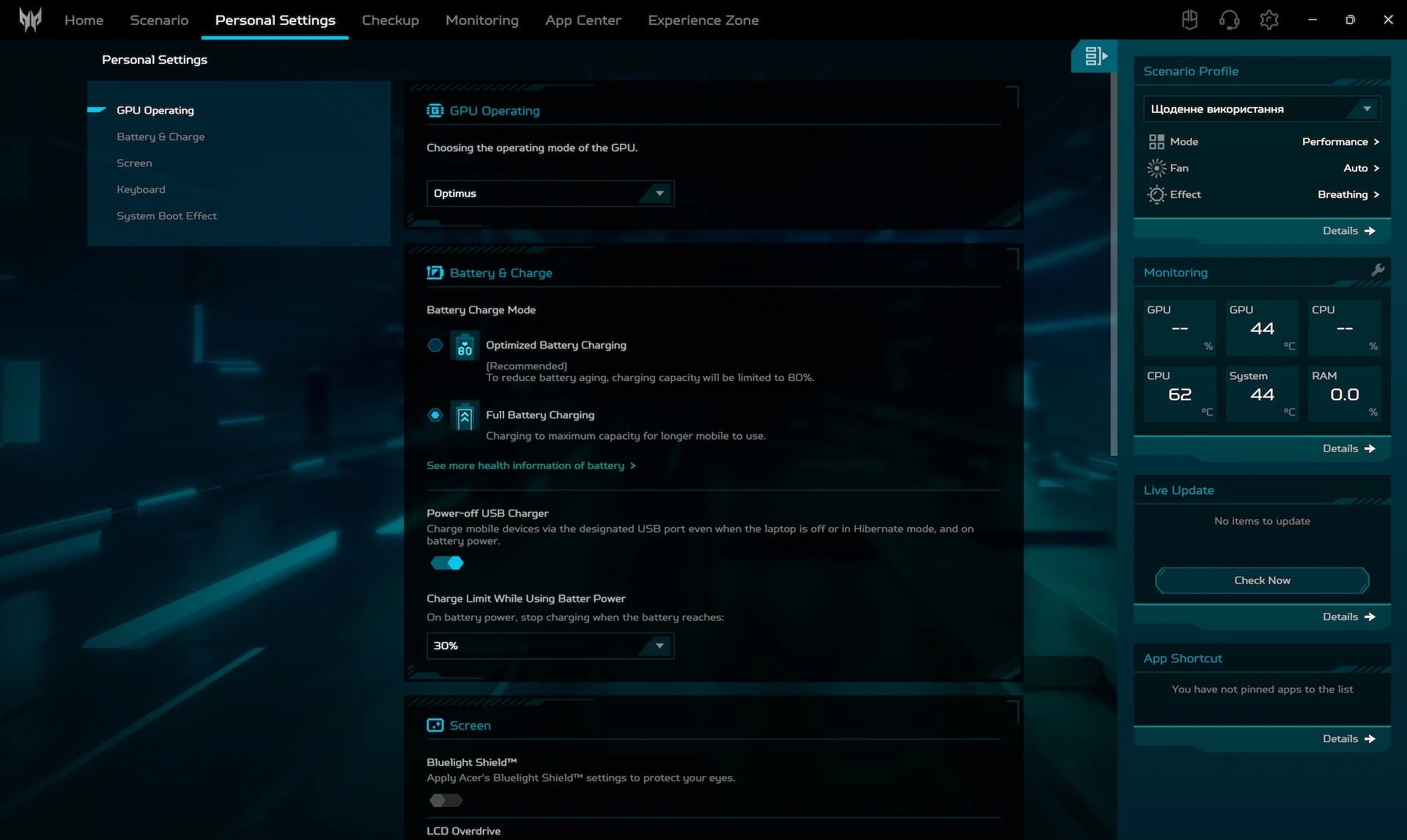Click Monitoring Details arrow icon

coord(1370,449)
